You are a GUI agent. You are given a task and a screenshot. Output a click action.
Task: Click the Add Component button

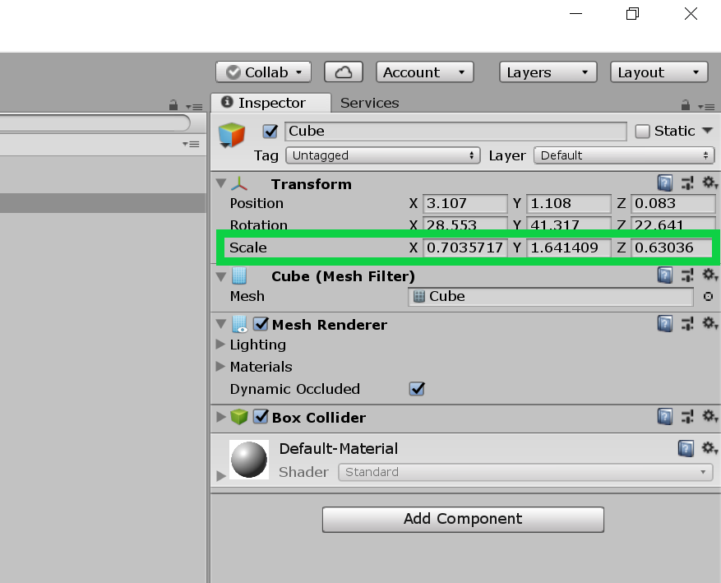point(463,519)
